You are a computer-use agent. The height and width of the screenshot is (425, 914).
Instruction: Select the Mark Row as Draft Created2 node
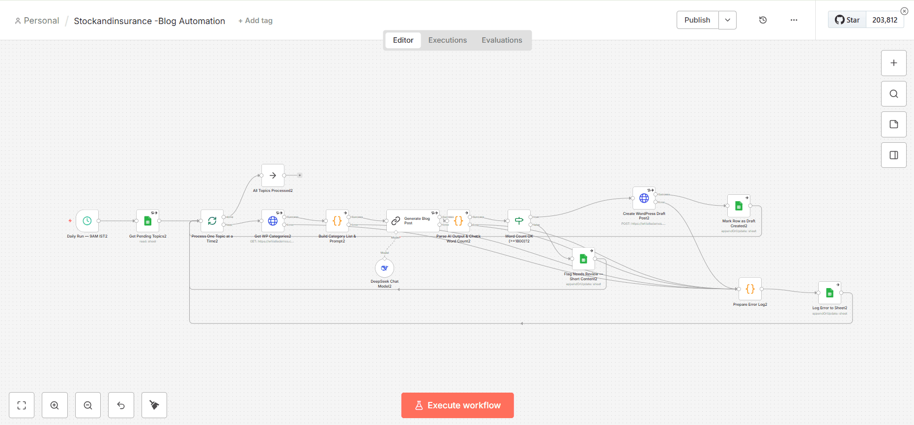click(739, 206)
